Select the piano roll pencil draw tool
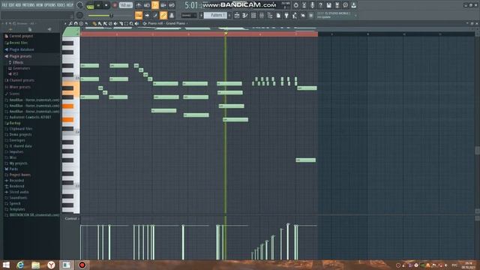Screen dimensions: 480x270 94,23
